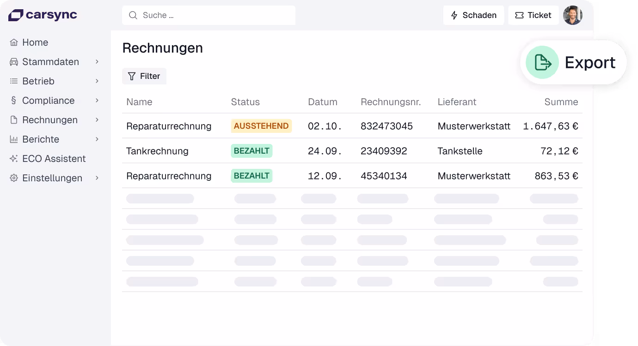Click the Home house icon
Screen dimensions: 638x346
(x=14, y=42)
